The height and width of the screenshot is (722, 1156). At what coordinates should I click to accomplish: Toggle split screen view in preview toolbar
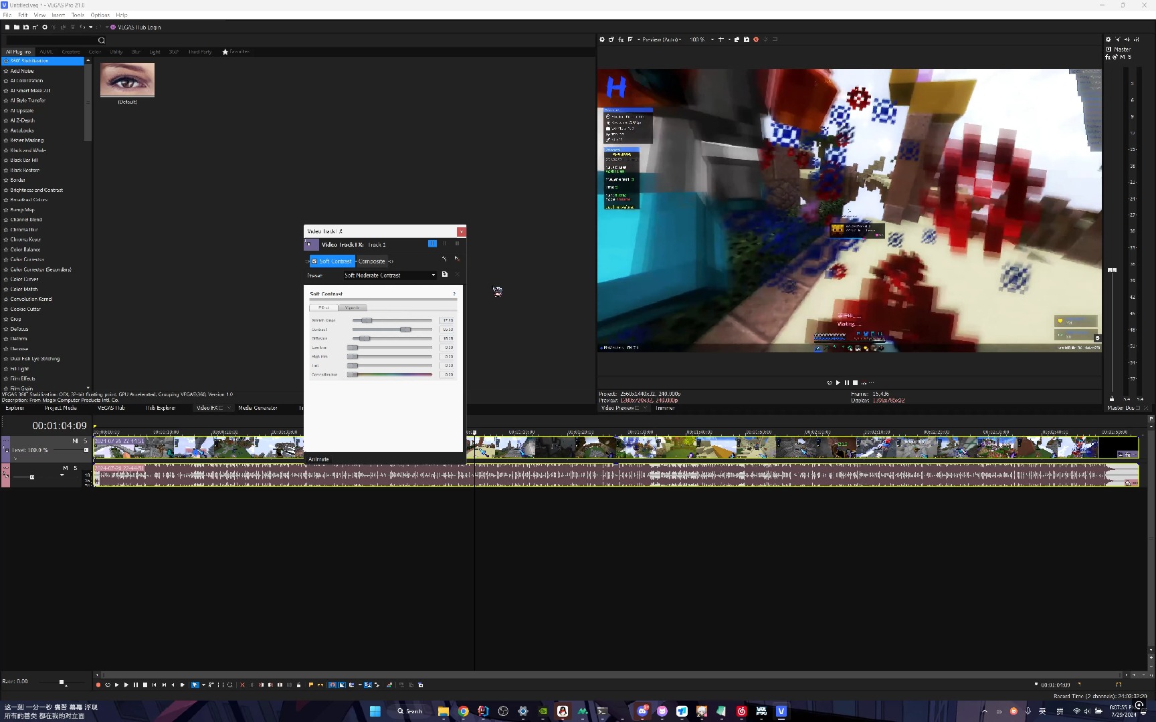pos(630,39)
